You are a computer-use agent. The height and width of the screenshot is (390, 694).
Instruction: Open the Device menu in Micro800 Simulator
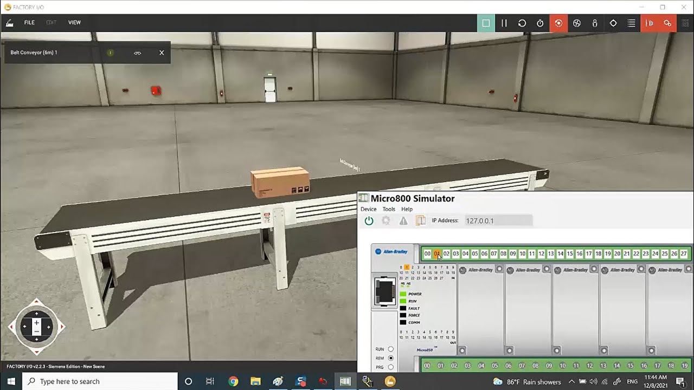click(x=368, y=209)
